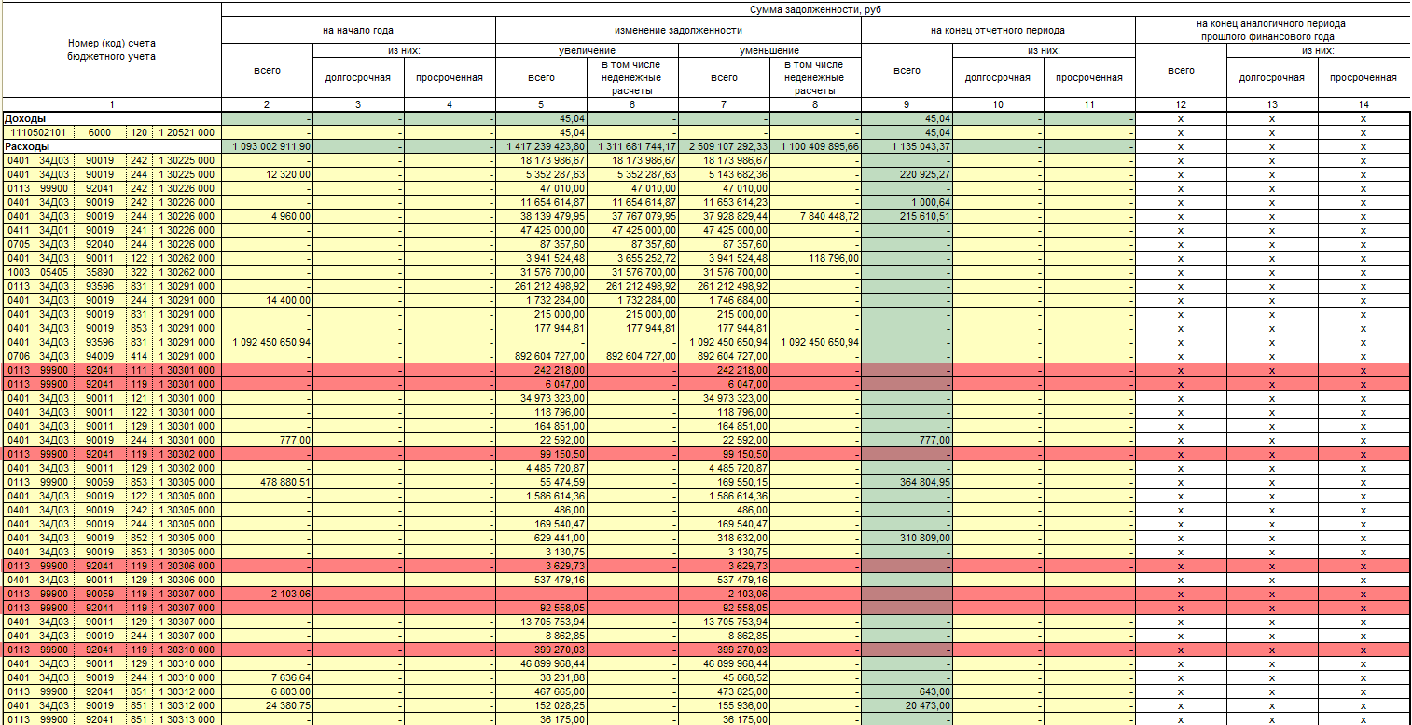1412x725 pixels.
Task: Select cell with code '35890'
Action: point(100,272)
